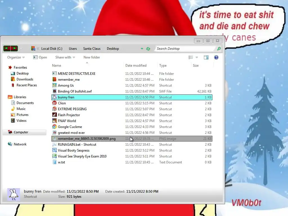Click New folder in toolbar
Image resolution: width=288 pixels, height=216 pixels.
(x=92, y=57)
